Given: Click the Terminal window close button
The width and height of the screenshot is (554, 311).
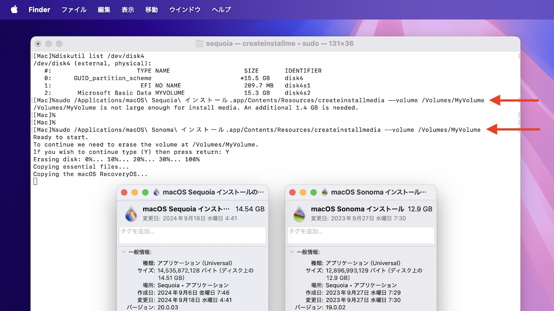Looking at the screenshot, I should click(x=38, y=44).
